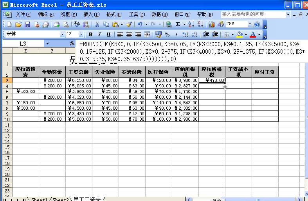Select the cell containing ¥473.00

(212, 80)
